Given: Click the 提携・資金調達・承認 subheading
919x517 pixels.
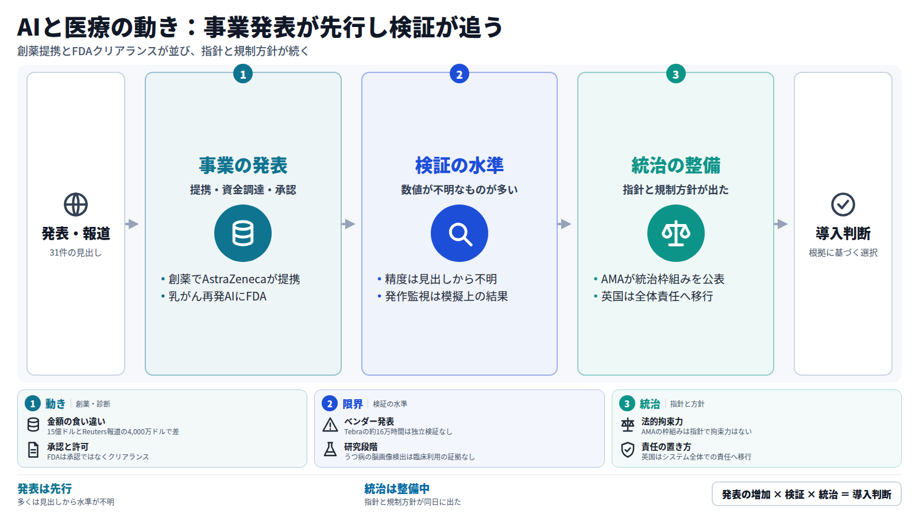Looking at the screenshot, I should (243, 190).
